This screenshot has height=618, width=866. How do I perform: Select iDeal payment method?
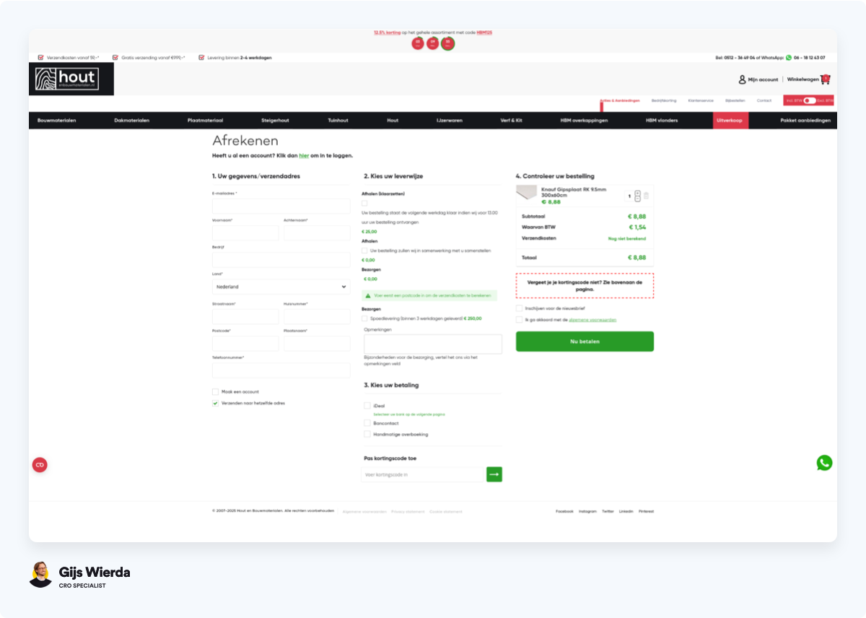[367, 406]
